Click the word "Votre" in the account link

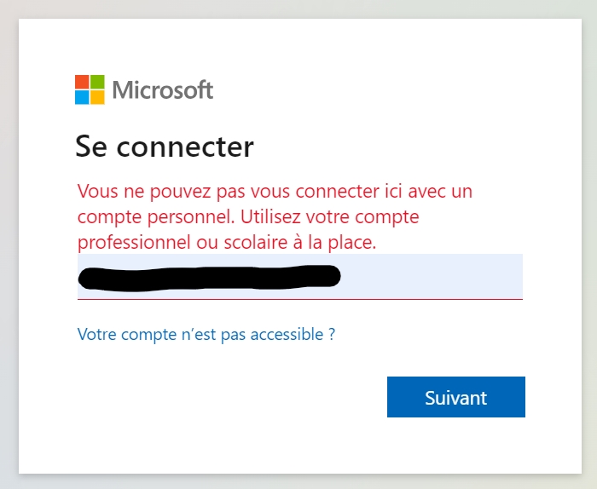[x=96, y=334]
